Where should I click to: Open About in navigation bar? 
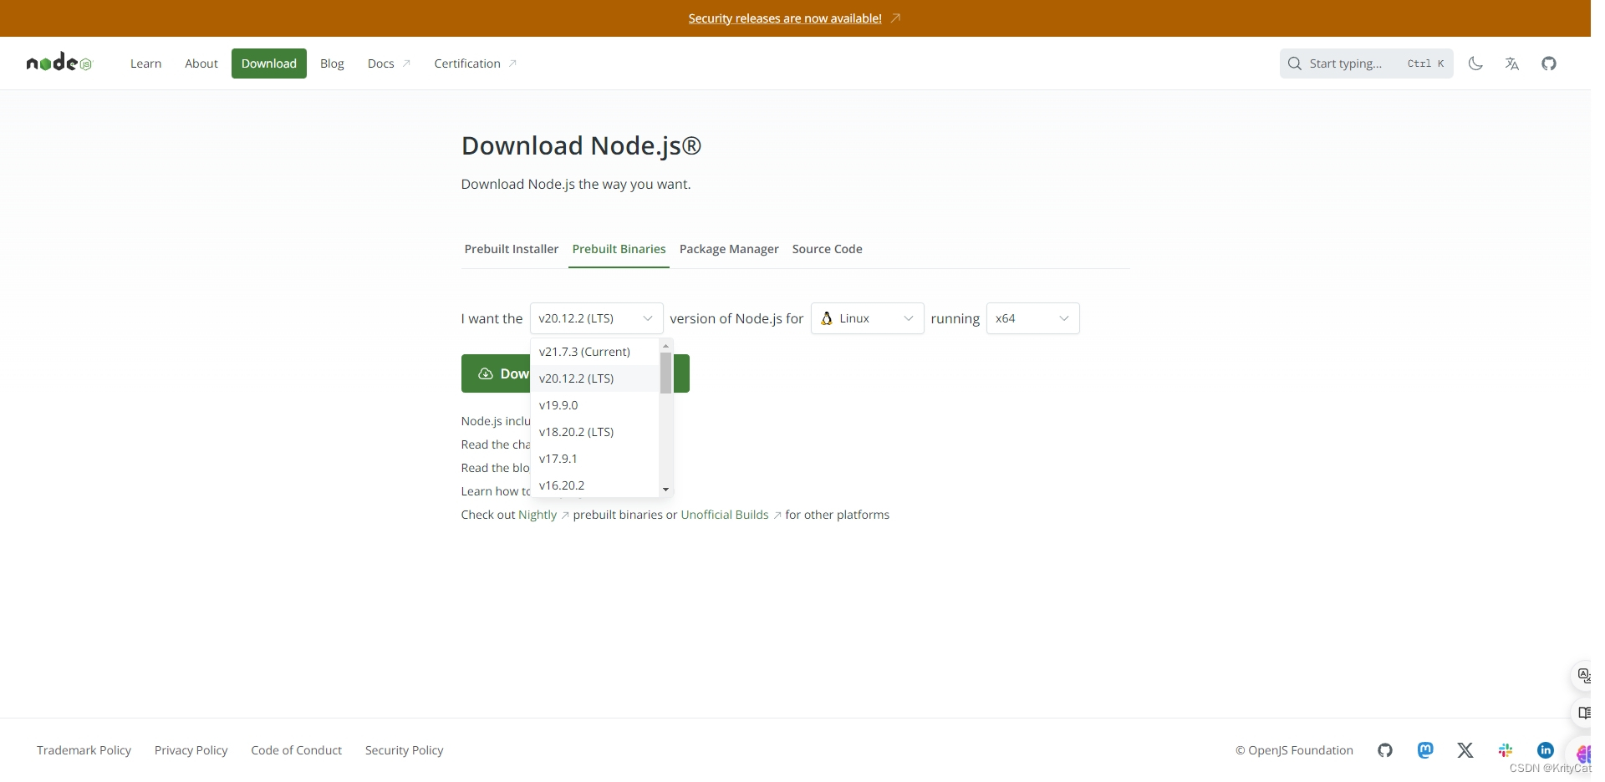[201, 63]
